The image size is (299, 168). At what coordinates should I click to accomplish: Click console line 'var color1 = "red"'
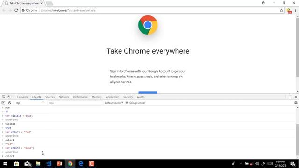[x=18, y=132]
